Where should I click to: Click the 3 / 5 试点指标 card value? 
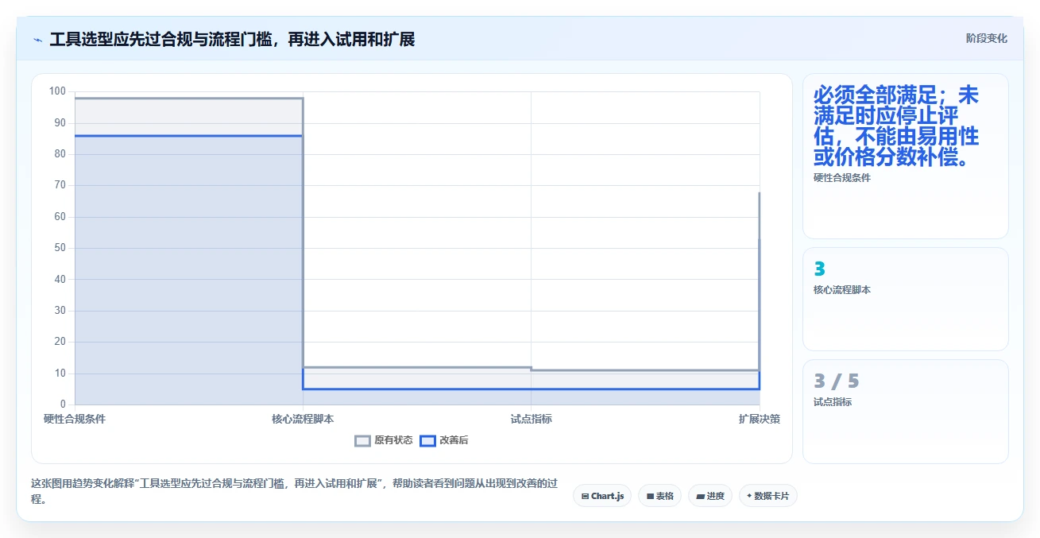pyautogui.click(x=837, y=381)
